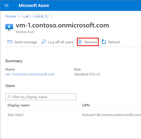141x139 pixels.
Task: Go to Microsoft Azure home title
Action: (x=34, y=6)
